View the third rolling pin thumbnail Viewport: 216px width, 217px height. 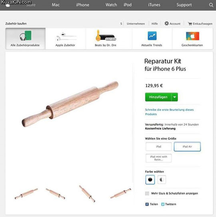click(x=87, y=194)
